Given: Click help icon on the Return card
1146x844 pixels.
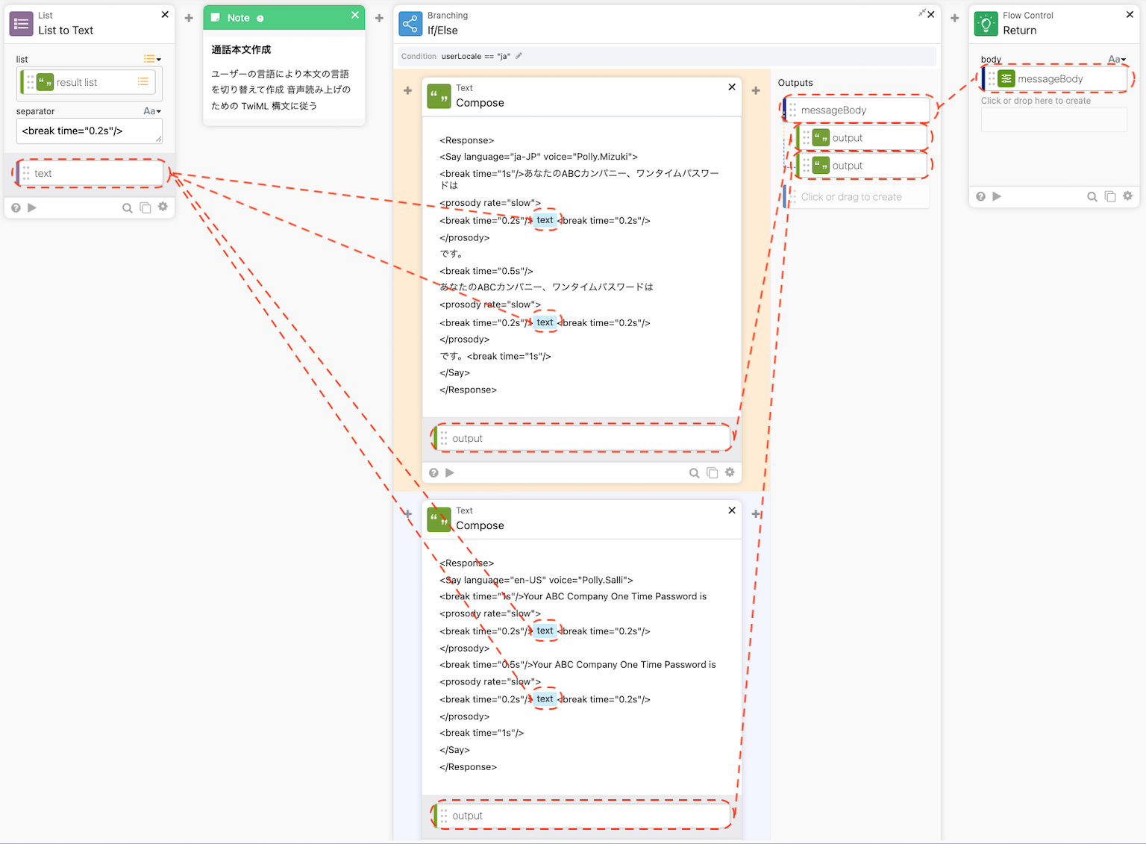Looking at the screenshot, I should click(980, 197).
